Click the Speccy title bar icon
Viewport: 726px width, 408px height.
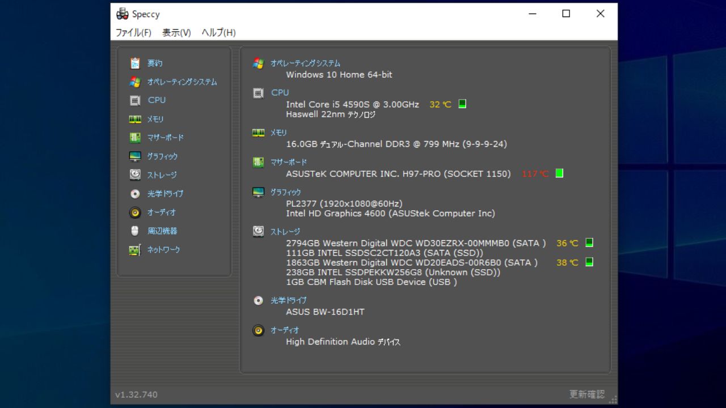pos(122,14)
